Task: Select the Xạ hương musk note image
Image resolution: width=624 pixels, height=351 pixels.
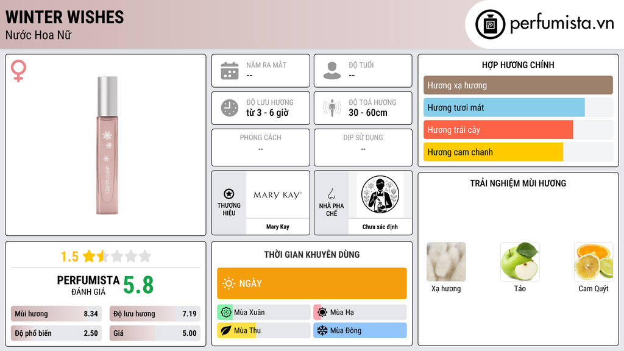Action: pos(446,262)
